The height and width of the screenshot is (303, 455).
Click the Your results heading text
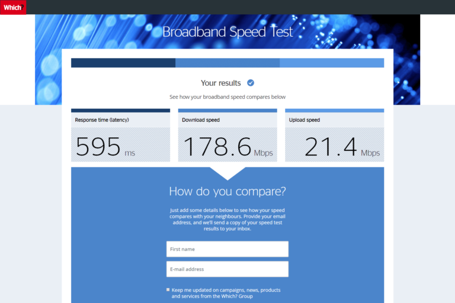coord(220,83)
